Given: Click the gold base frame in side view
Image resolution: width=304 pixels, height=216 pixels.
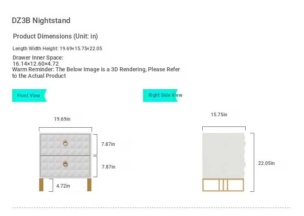Looking at the screenshot, I should coord(223,185).
